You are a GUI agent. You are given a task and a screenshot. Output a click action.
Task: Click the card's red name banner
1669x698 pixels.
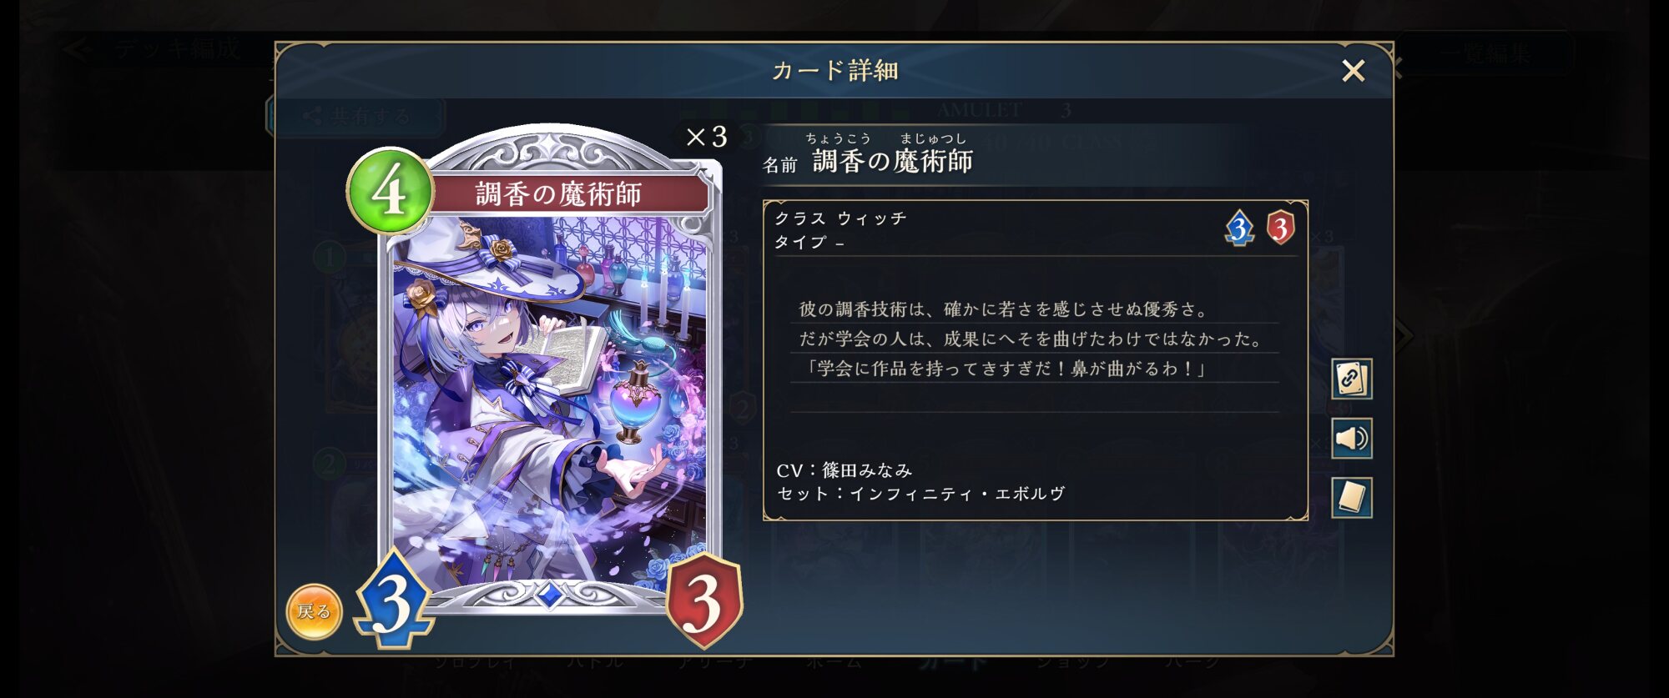pos(559,194)
